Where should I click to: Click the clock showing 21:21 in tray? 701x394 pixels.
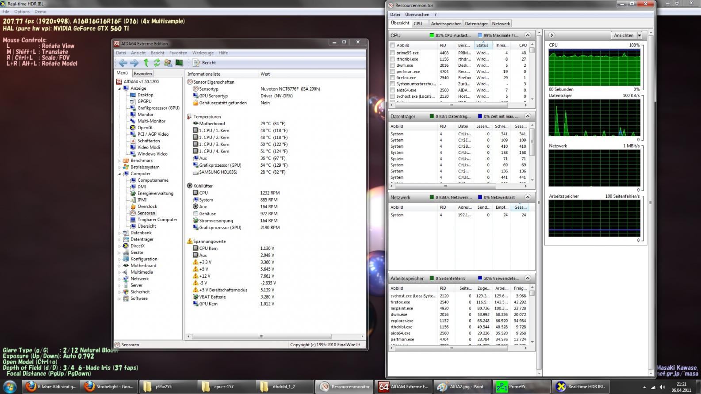(x=682, y=384)
